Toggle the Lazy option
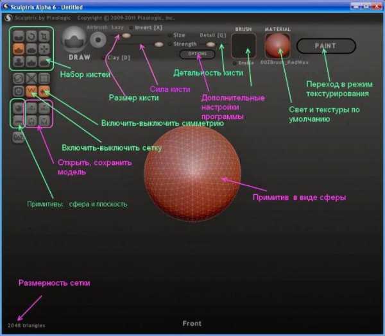Viewport: 385px width, 336px height. (x=117, y=28)
